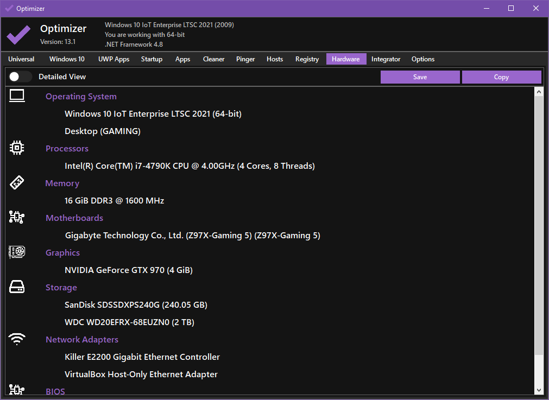549x400 pixels.
Task: Select the NVIDIA GeForce GTX 970 entry
Action: point(128,270)
